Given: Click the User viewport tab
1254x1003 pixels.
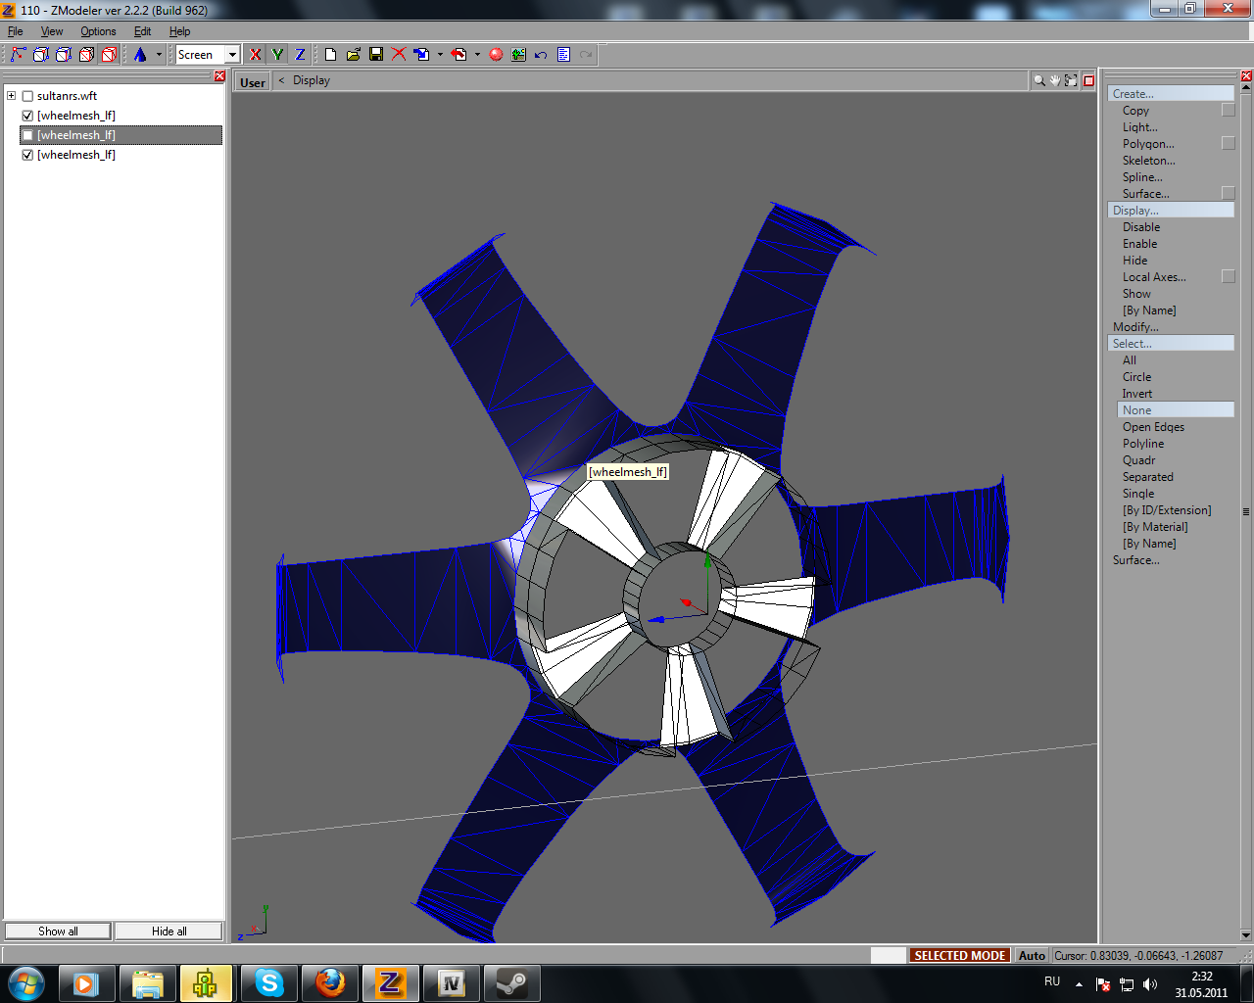Looking at the screenshot, I should point(253,82).
